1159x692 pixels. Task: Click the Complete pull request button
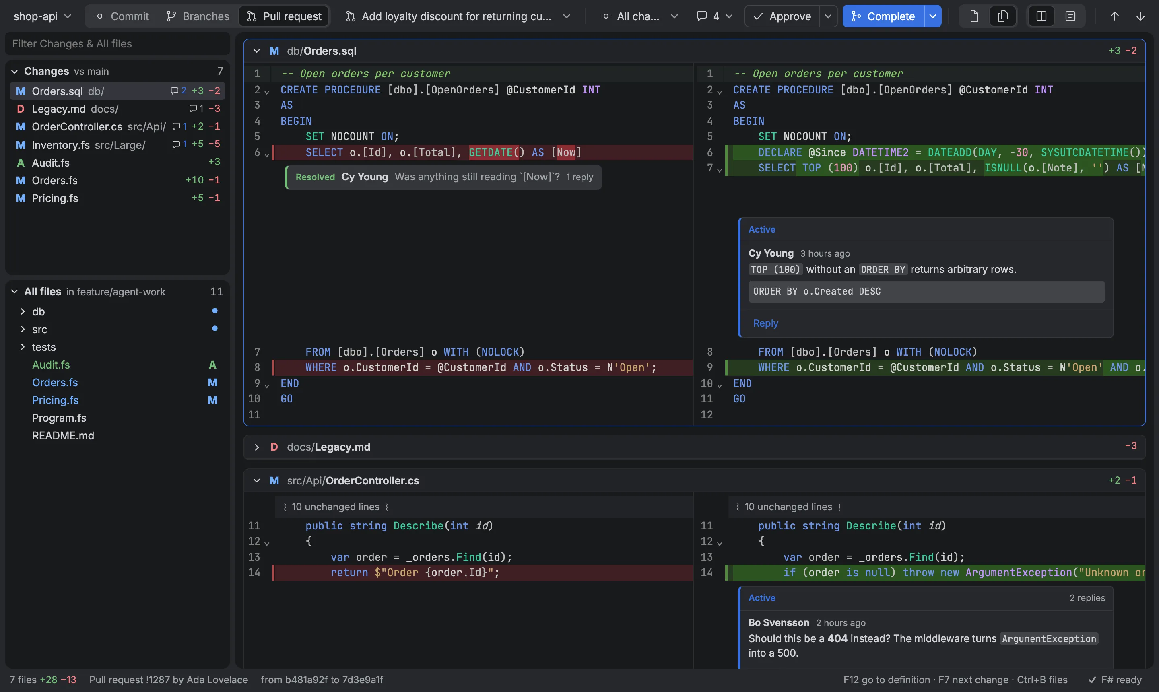coord(883,16)
